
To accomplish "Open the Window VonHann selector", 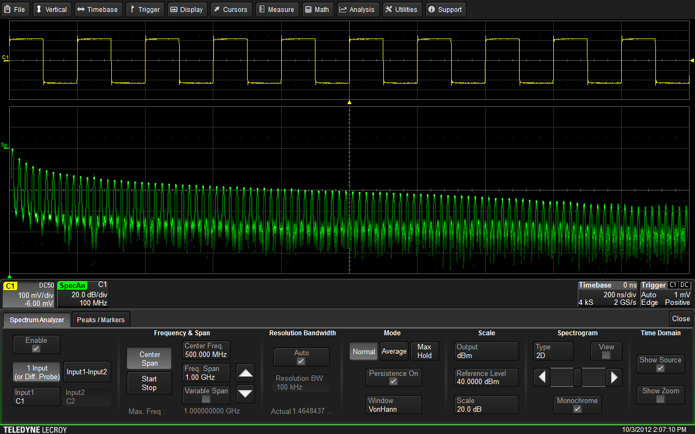I will click(x=394, y=405).
